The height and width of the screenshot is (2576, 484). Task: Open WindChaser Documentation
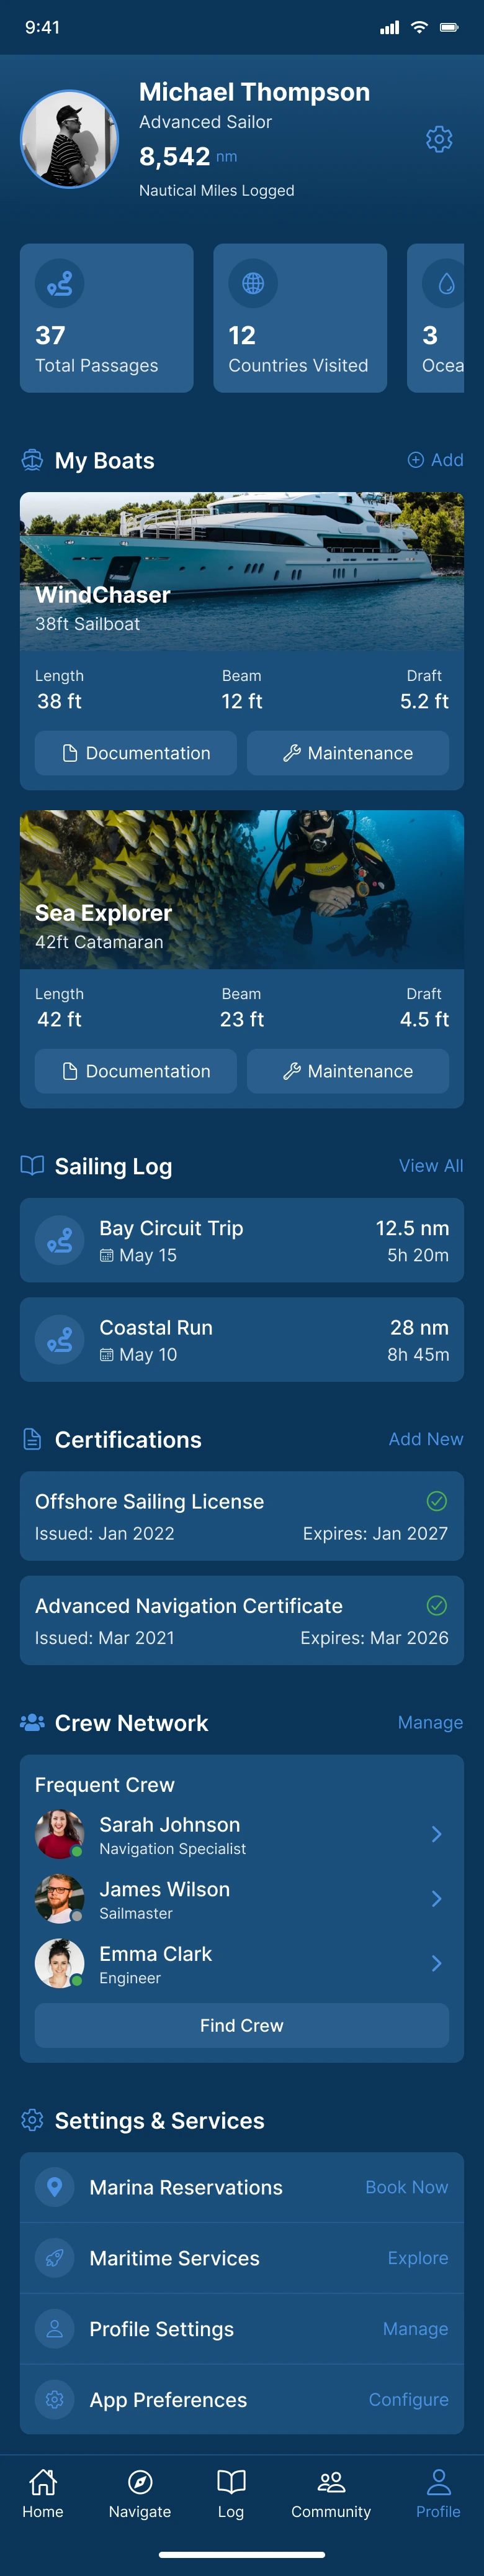(x=136, y=753)
